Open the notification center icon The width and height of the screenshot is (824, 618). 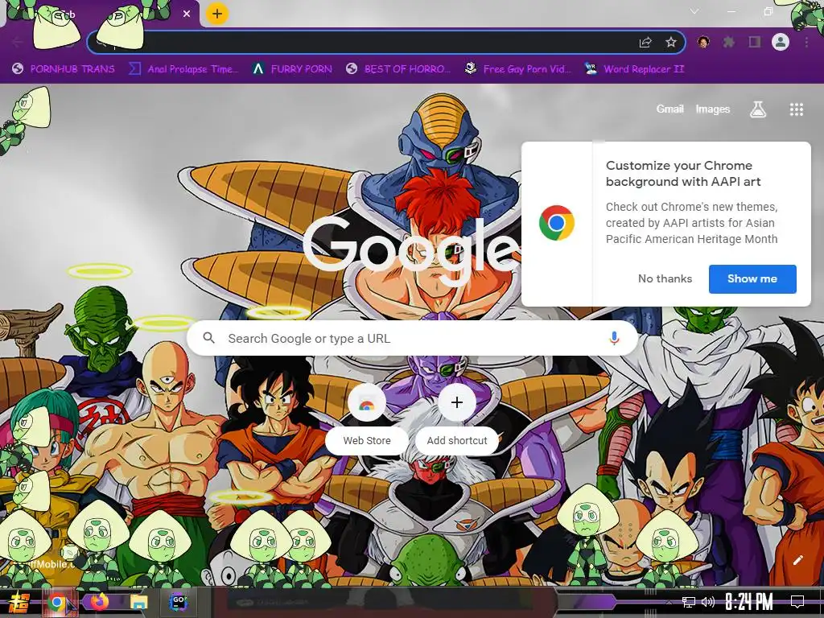[x=797, y=602]
